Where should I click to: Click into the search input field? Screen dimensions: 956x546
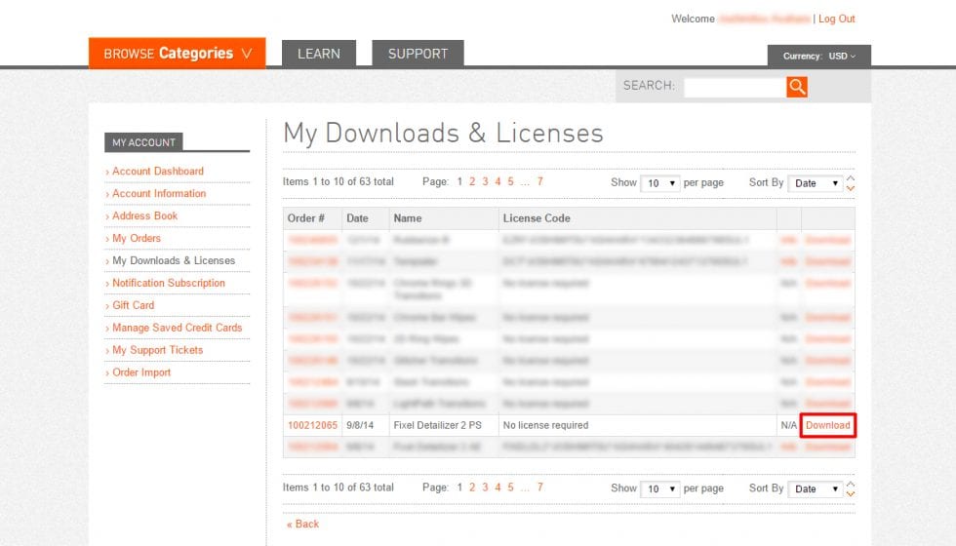[735, 87]
